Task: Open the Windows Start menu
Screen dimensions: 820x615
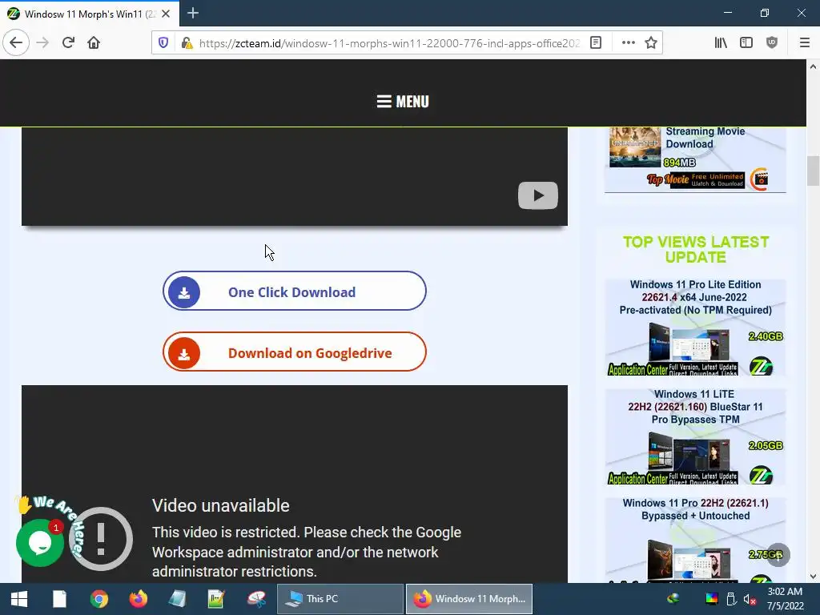Action: click(x=19, y=599)
